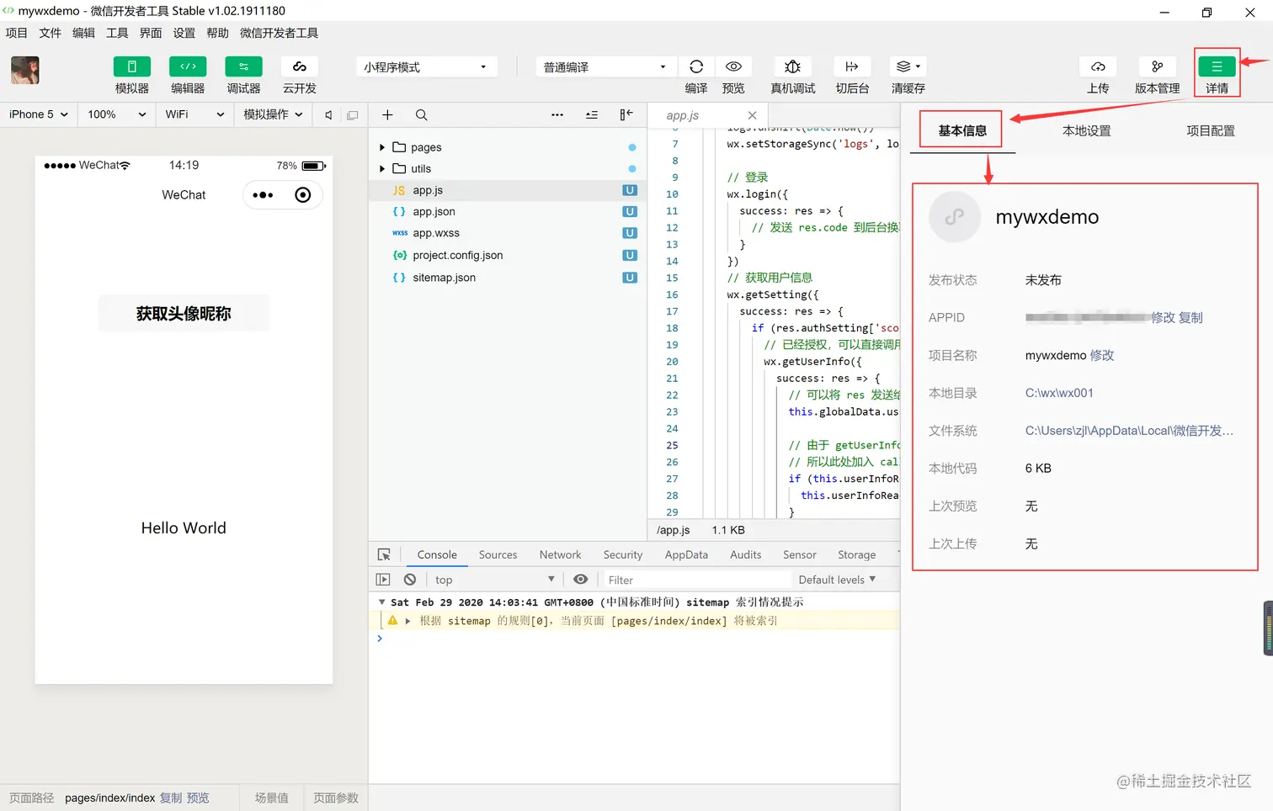Toggle the Simulator panel button

[x=132, y=67]
